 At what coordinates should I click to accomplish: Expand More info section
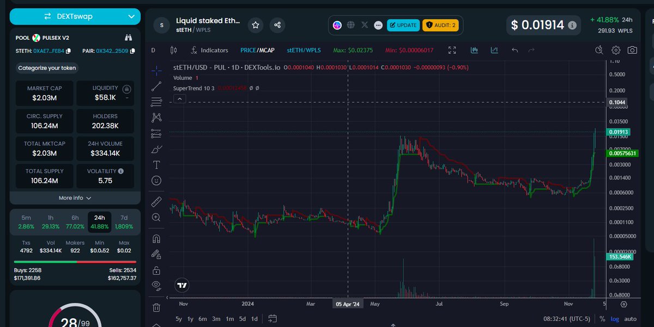pos(75,198)
